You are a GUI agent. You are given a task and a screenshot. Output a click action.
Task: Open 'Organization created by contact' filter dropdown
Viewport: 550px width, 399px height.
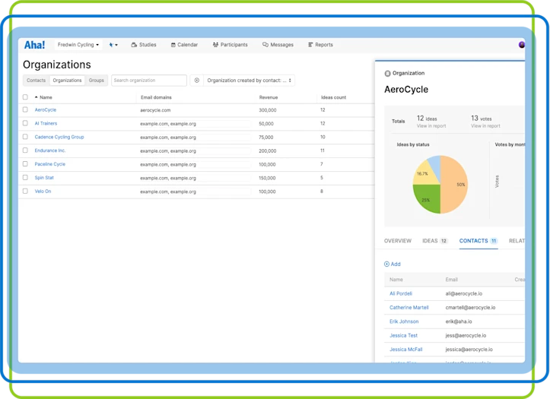pyautogui.click(x=249, y=81)
